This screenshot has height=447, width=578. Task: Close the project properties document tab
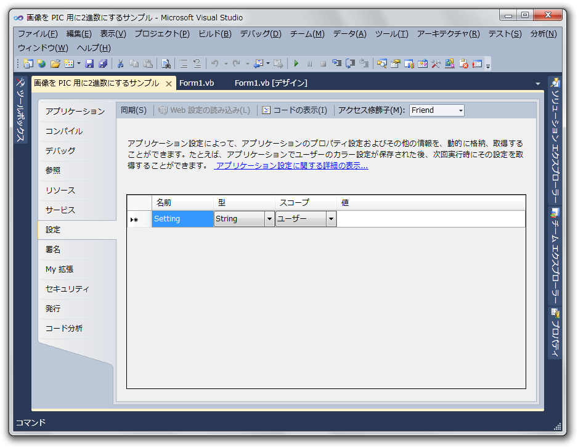pos(169,84)
